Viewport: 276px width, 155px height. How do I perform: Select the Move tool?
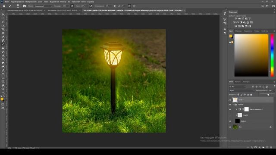[x=3, y=14]
